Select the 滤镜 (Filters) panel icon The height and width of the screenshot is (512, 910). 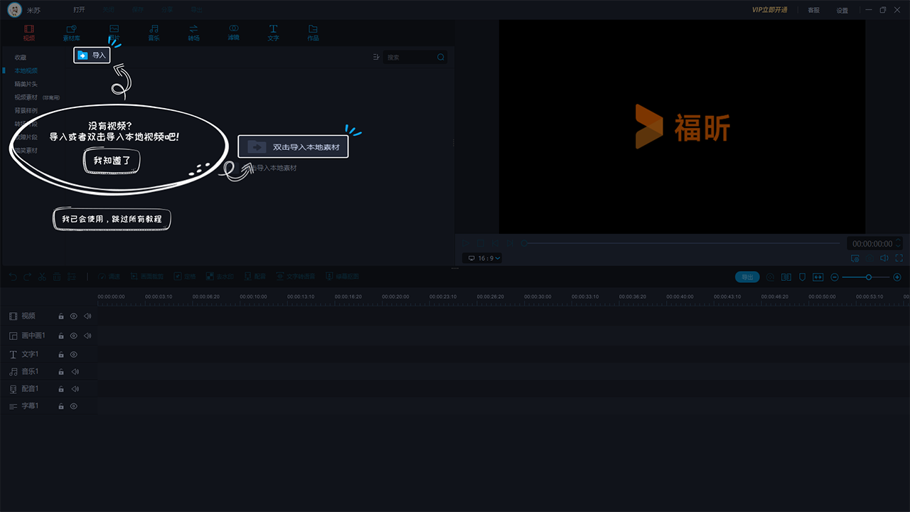coord(233,32)
